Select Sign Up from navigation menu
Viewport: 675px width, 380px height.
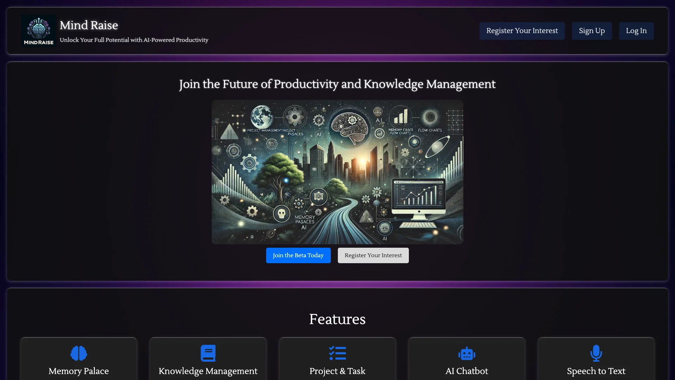[592, 31]
